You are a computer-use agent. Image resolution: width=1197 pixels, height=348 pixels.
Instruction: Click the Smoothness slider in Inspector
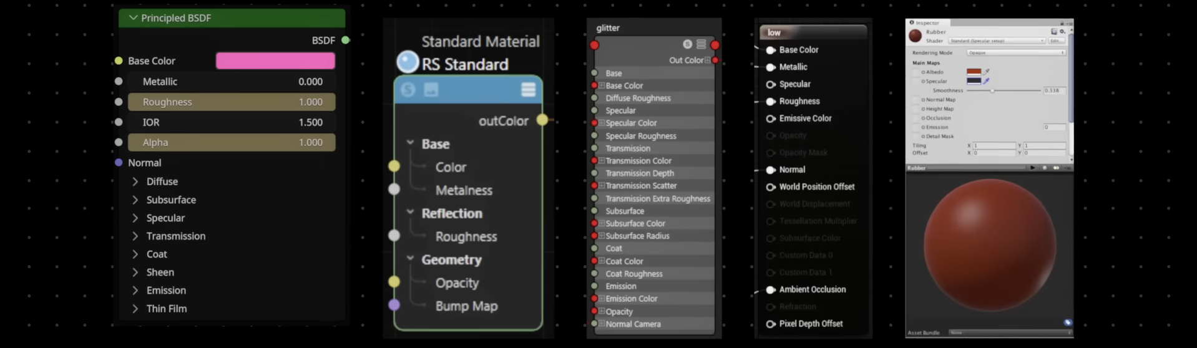pyautogui.click(x=1004, y=90)
